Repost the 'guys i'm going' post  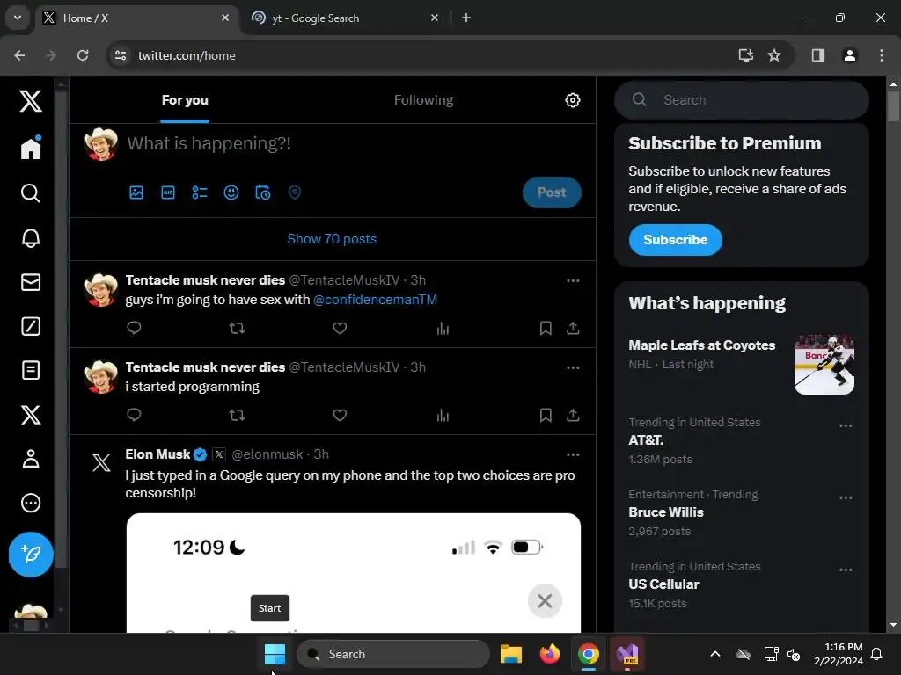(x=237, y=329)
